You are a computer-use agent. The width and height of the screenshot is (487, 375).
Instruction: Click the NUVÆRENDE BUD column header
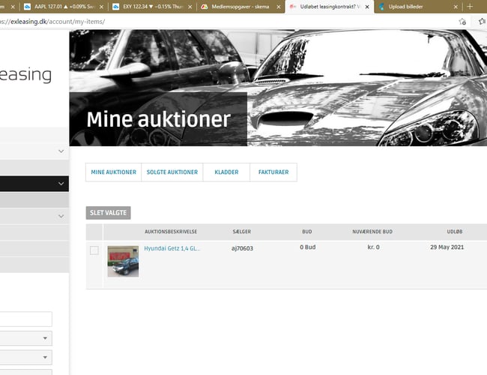372,232
